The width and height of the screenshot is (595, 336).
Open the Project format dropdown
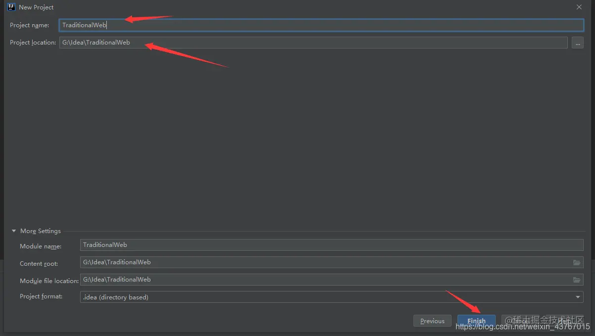pyautogui.click(x=332, y=297)
